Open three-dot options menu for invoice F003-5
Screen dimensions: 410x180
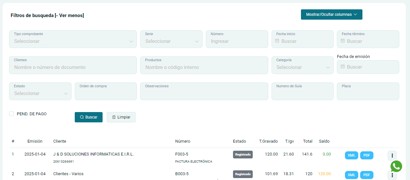pos(392,156)
